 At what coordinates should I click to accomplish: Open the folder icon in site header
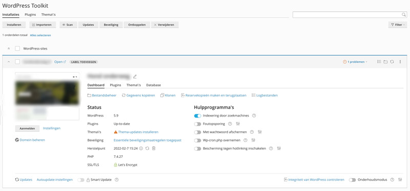(385, 62)
